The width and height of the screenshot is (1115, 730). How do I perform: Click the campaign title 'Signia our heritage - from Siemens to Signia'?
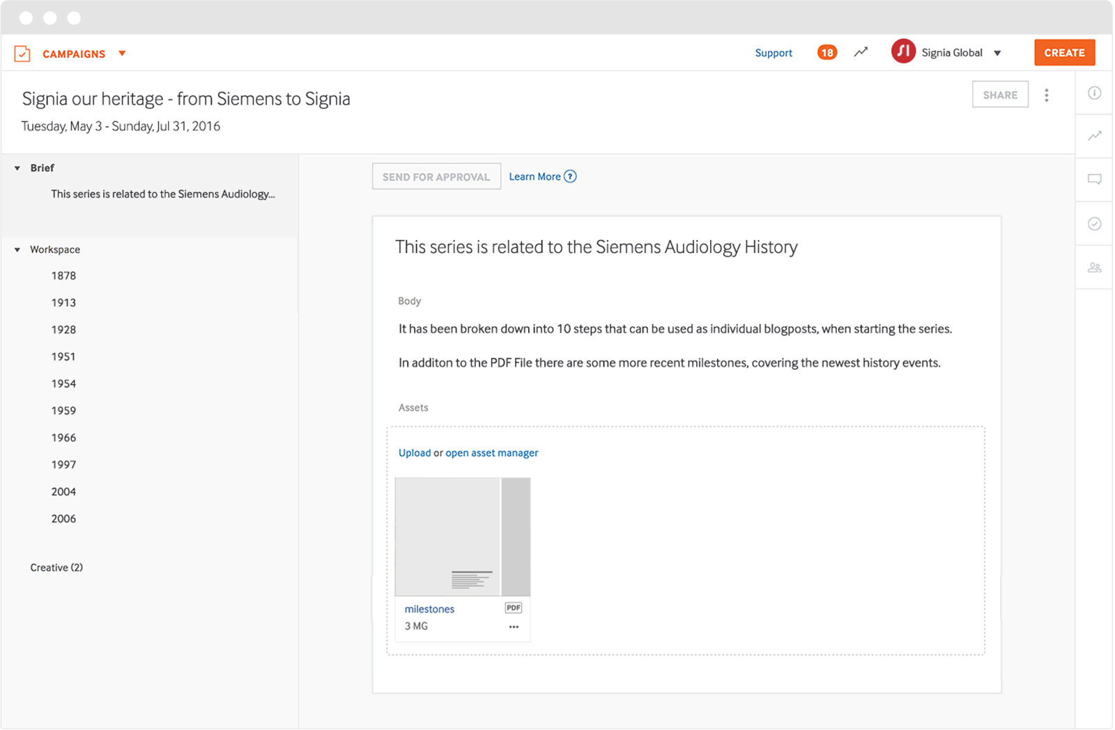186,99
